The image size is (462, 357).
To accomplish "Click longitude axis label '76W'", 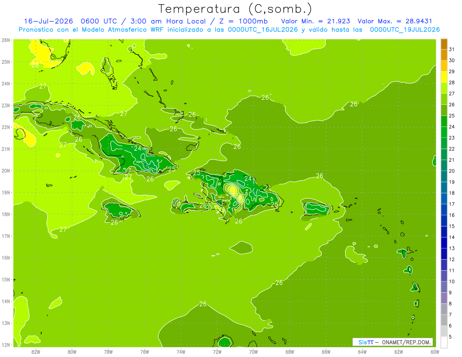I will pyautogui.click(x=144, y=352).
